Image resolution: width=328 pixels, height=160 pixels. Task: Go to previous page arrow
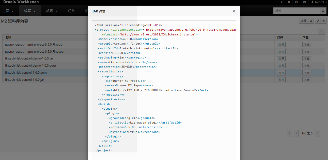point(296,133)
